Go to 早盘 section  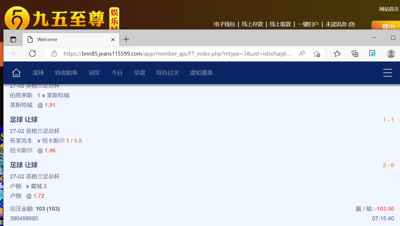coord(139,73)
